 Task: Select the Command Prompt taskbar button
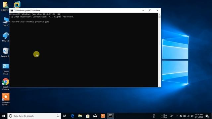pos(110,116)
